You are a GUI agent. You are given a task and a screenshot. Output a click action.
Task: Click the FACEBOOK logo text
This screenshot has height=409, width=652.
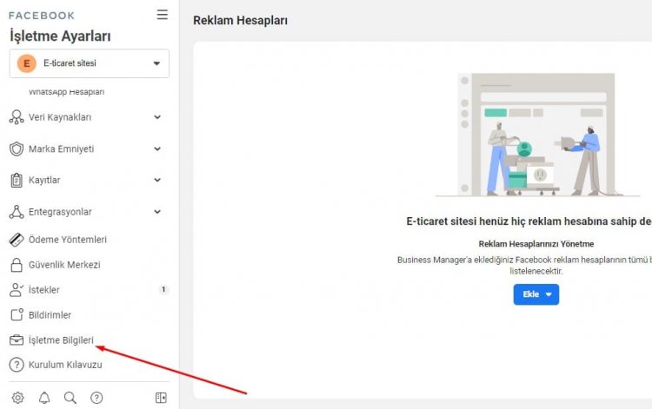42,16
